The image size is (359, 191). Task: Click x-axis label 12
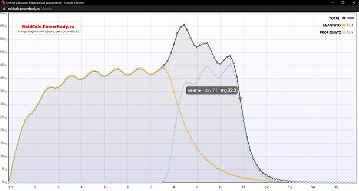(x=267, y=187)
